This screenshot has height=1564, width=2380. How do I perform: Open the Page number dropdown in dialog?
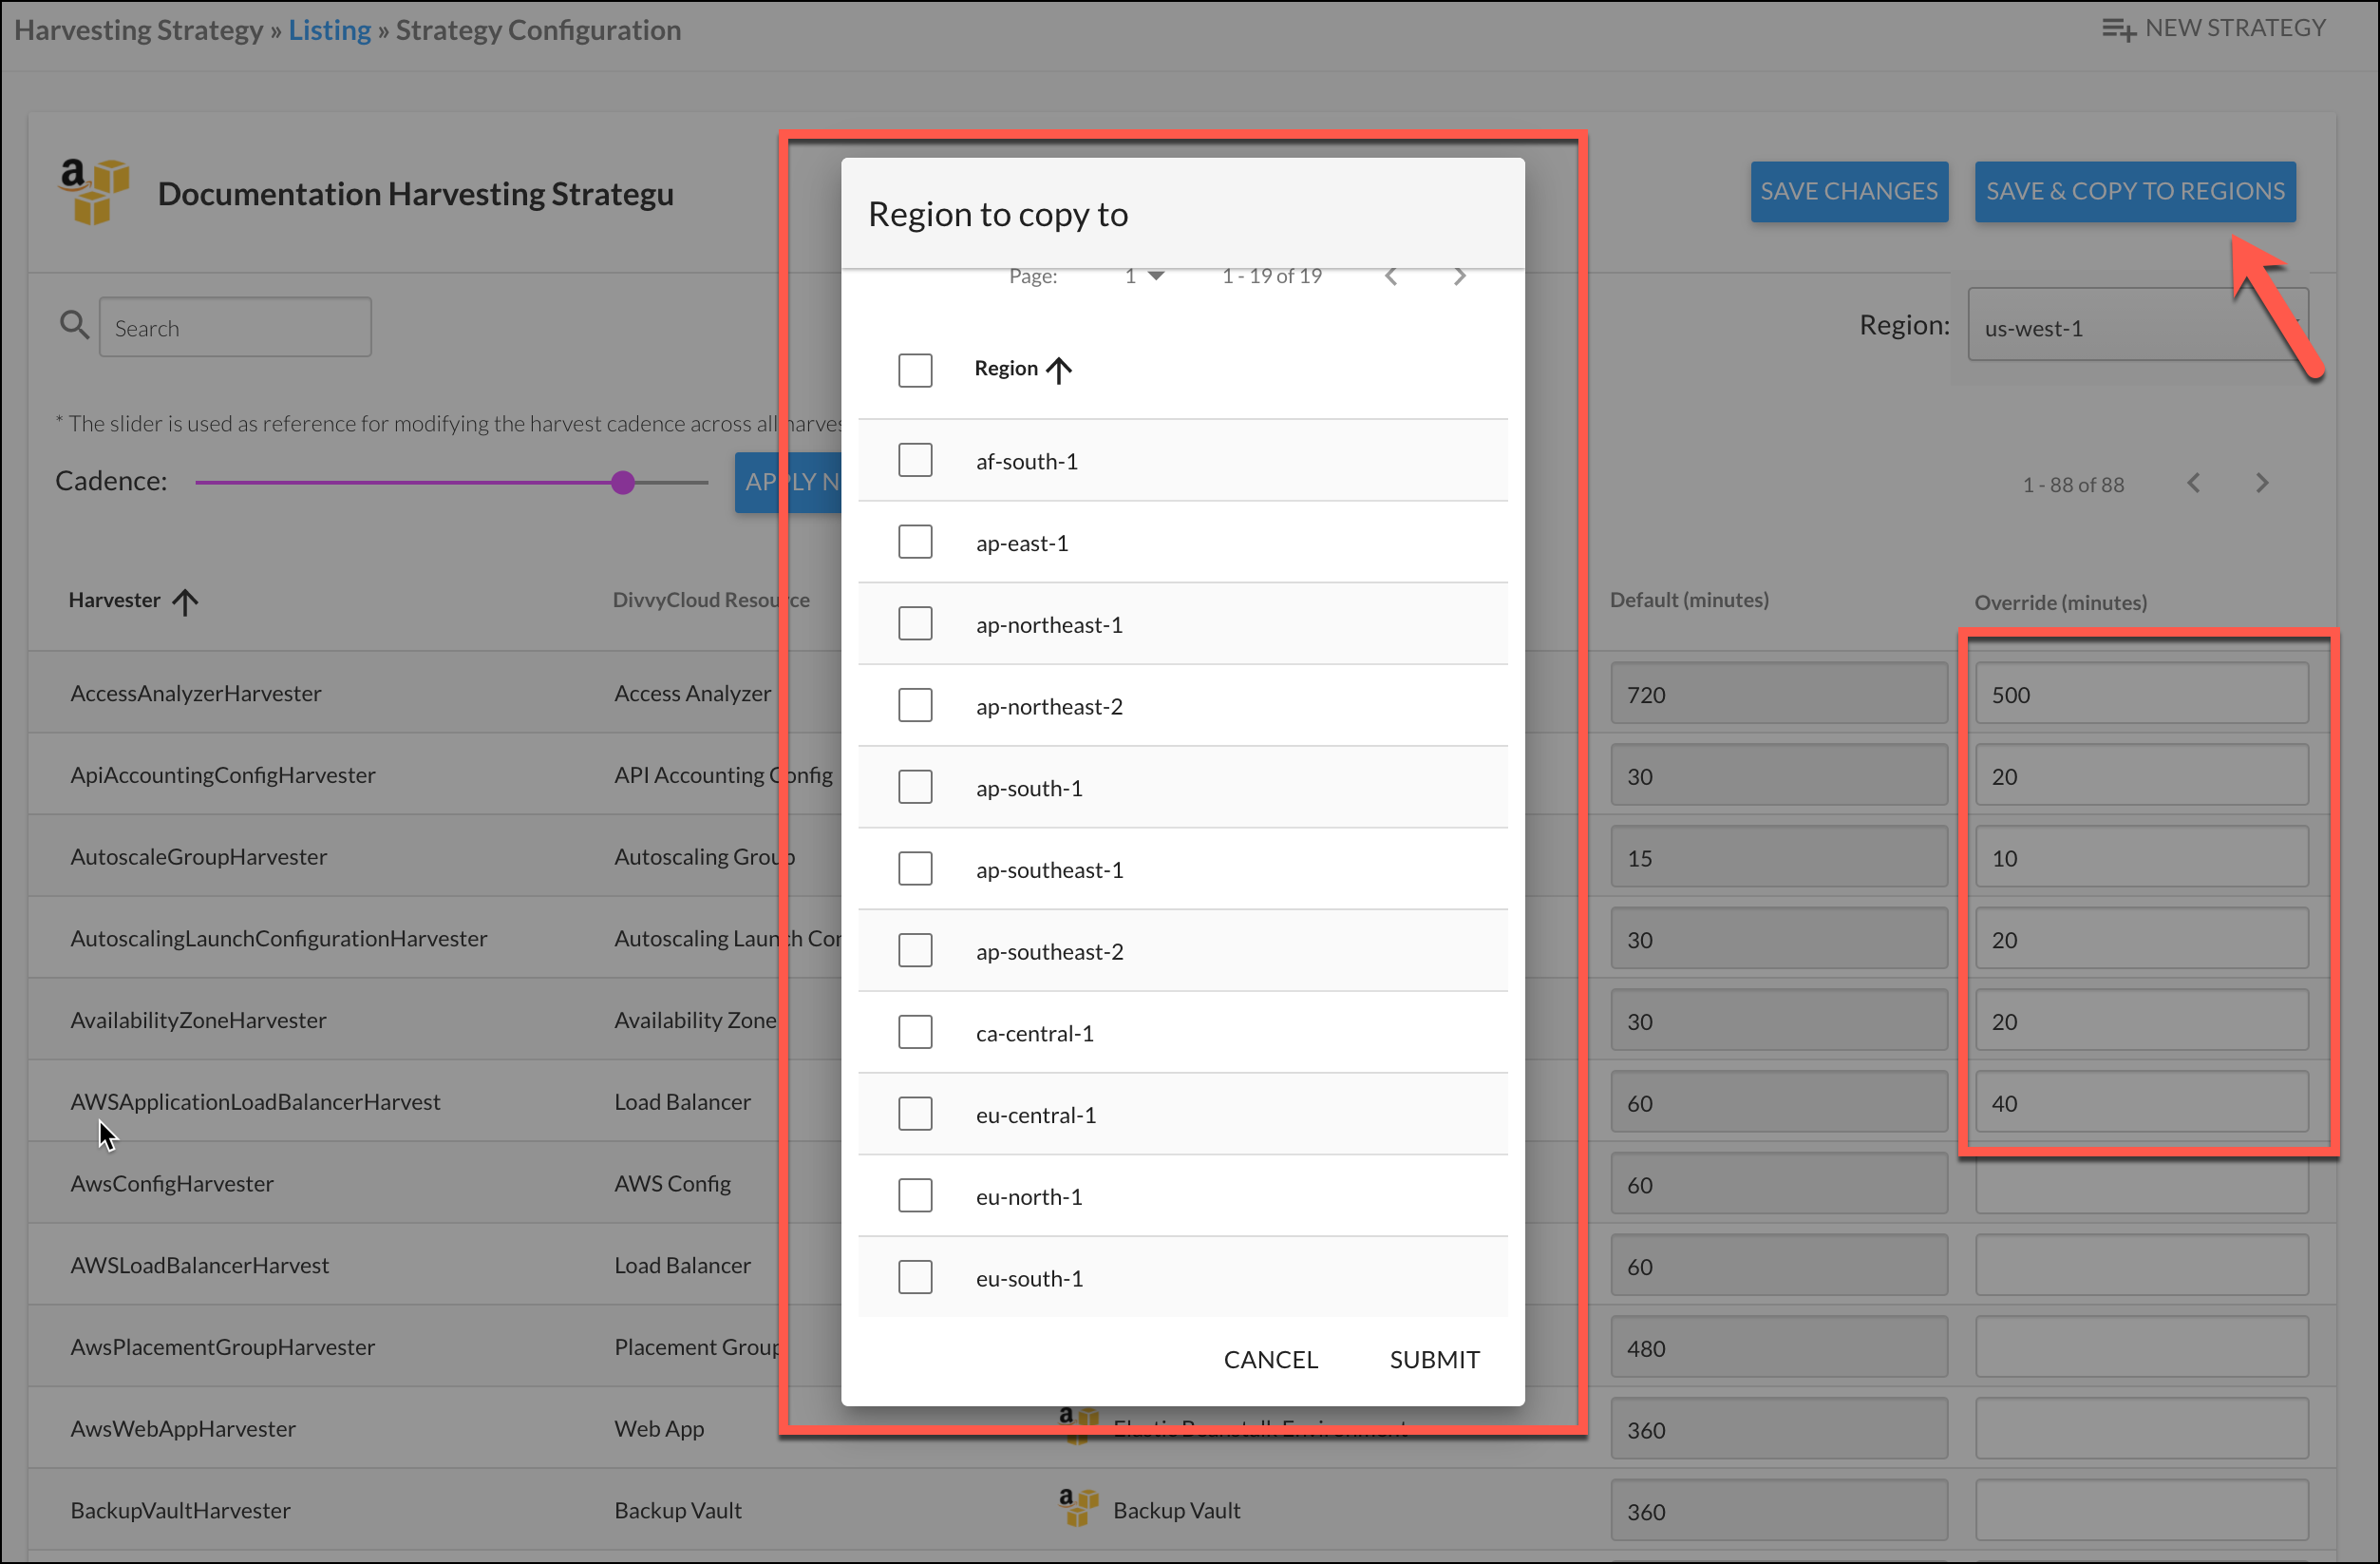(x=1143, y=277)
